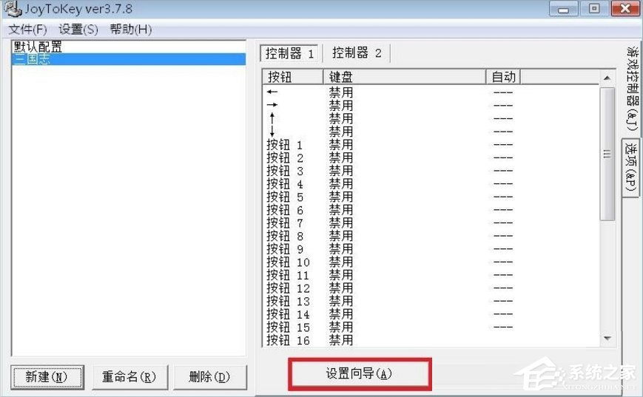Select the 按钮 10 row
The width and height of the screenshot is (643, 397).
pos(431,262)
